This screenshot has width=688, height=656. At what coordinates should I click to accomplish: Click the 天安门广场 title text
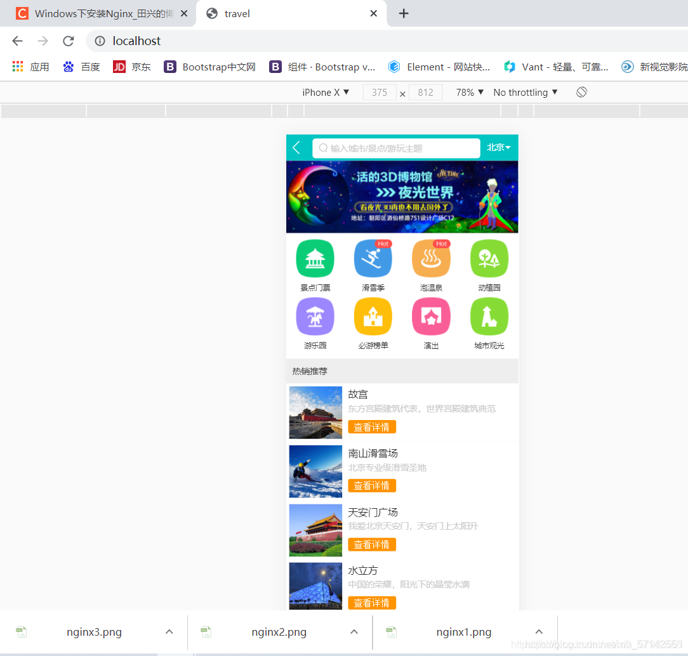tap(373, 512)
